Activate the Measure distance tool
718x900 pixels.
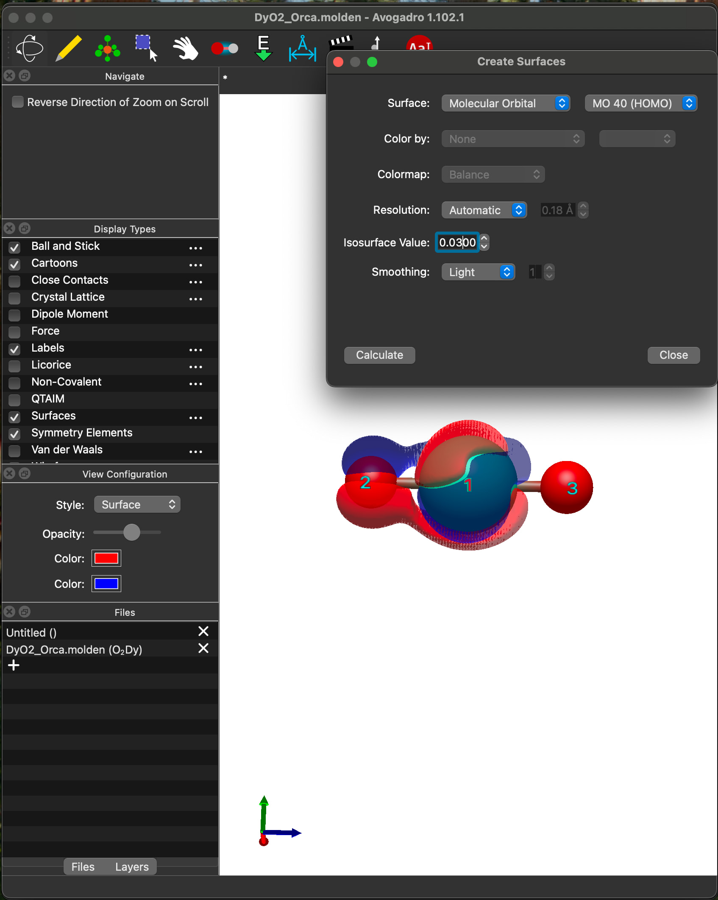tap(302, 48)
